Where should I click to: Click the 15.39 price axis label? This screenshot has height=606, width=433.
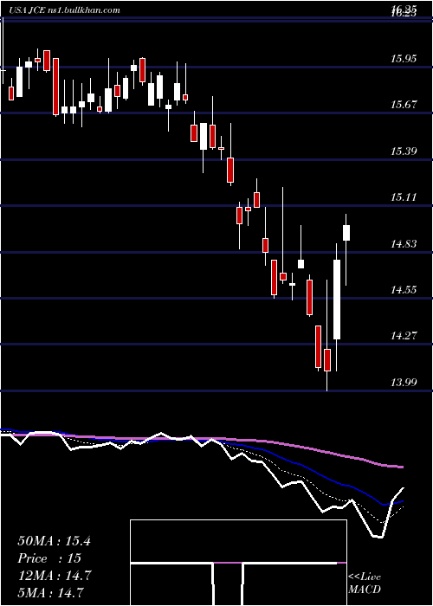click(404, 151)
